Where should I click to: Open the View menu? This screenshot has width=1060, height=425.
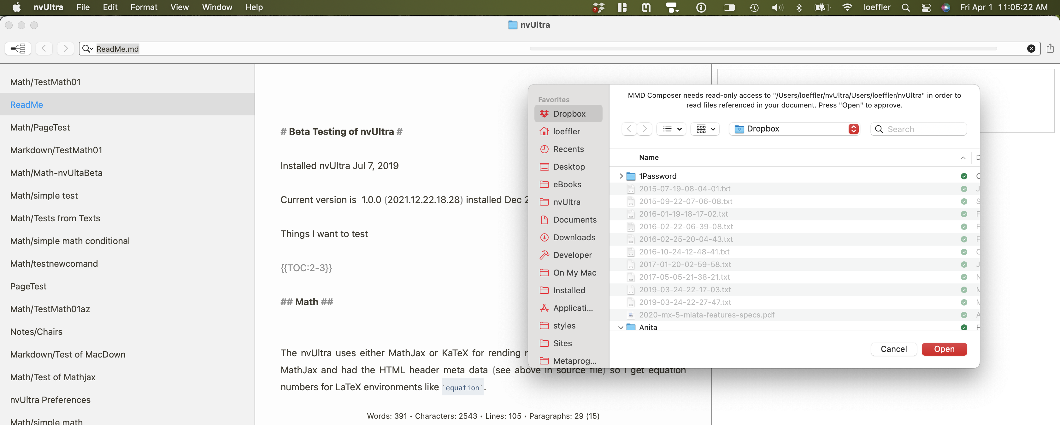[180, 7]
